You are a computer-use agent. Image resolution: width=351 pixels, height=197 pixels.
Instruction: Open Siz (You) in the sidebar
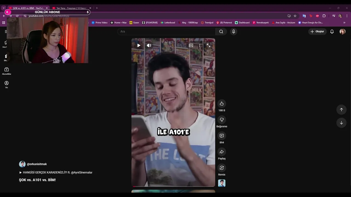(7, 84)
